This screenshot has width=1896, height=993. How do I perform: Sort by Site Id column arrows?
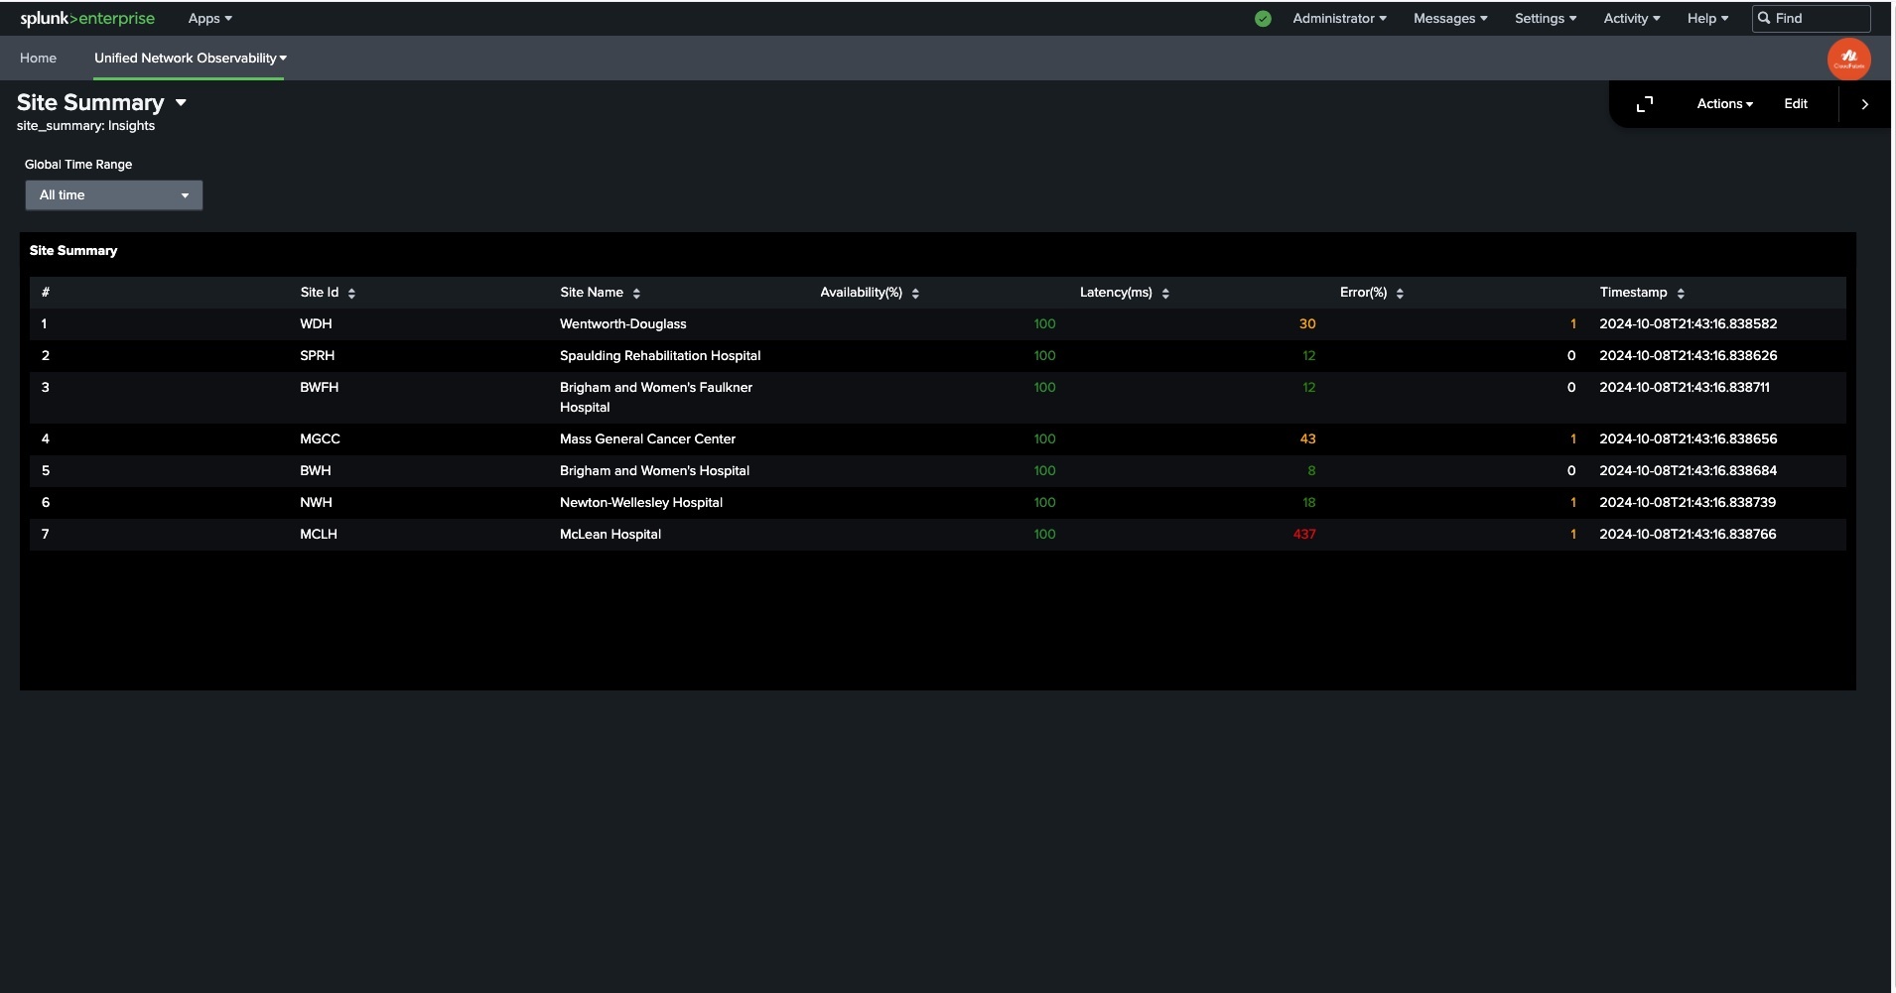[x=351, y=293]
